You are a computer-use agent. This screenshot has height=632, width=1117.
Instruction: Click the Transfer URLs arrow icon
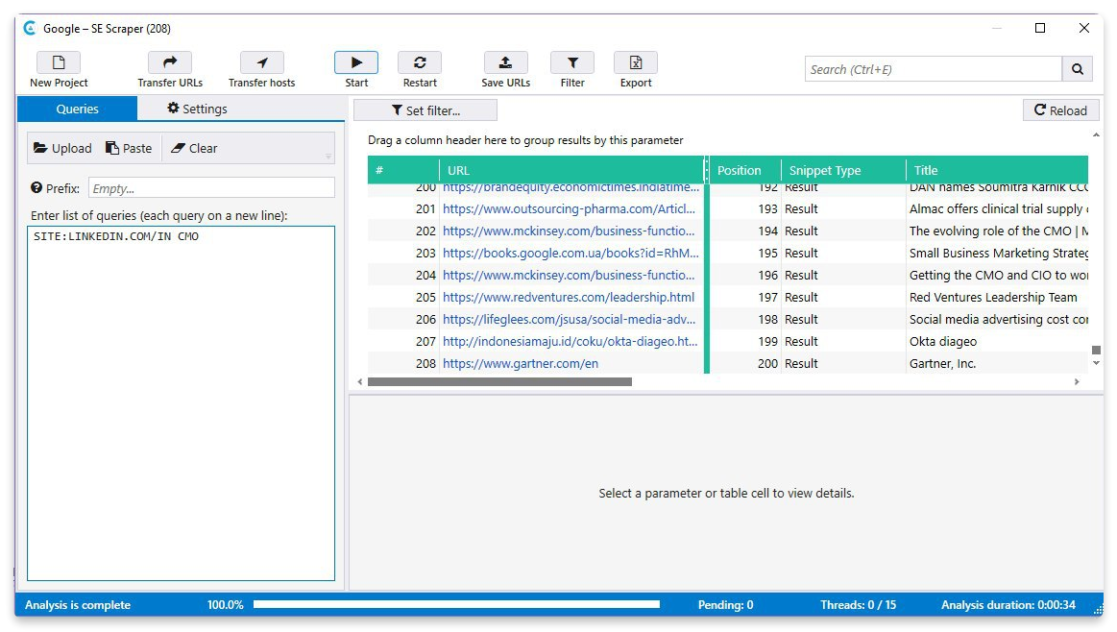(170, 62)
